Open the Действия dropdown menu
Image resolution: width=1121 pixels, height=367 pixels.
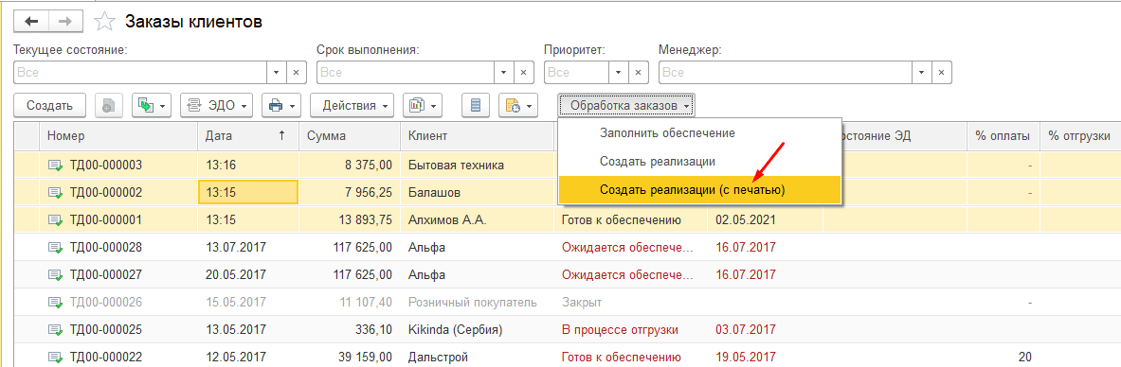click(x=352, y=106)
